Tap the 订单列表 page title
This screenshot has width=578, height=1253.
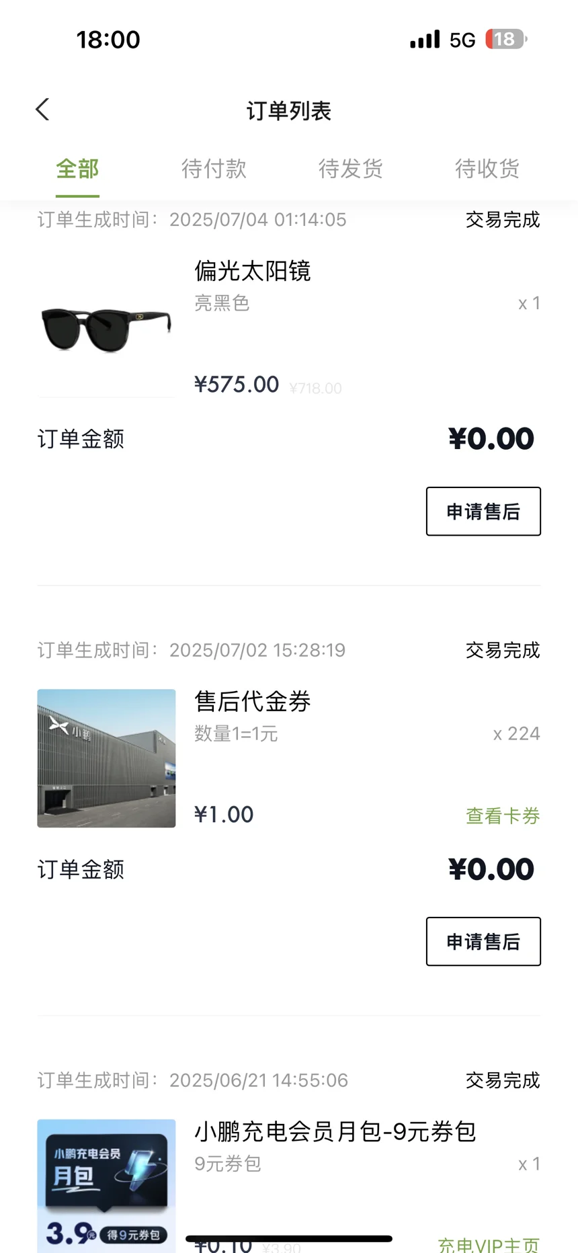point(289,111)
